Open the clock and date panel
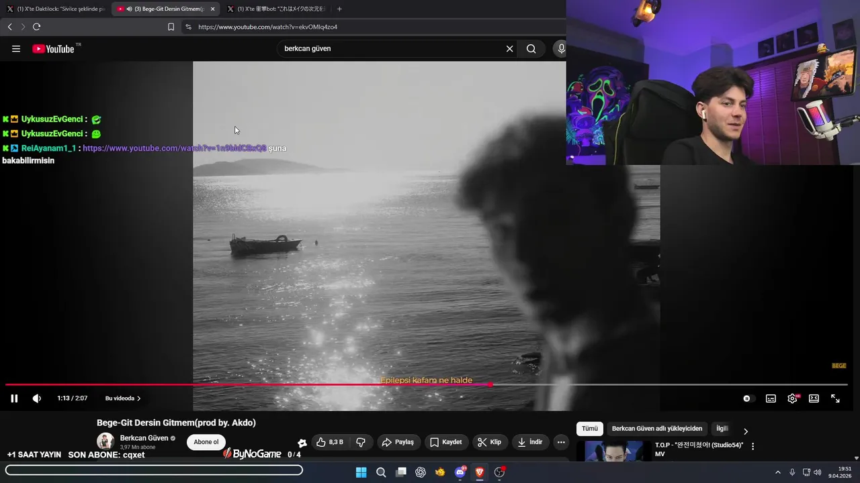This screenshot has width=860, height=483. coord(841,472)
